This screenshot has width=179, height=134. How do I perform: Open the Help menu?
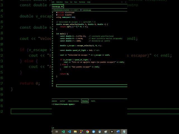pos(89,2)
